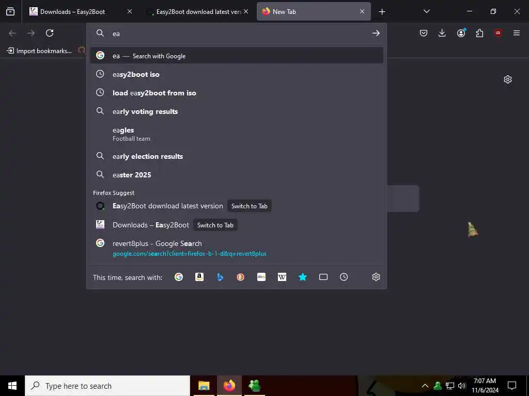
Task: Open File Explorer from taskbar
Action: [x=204, y=386]
